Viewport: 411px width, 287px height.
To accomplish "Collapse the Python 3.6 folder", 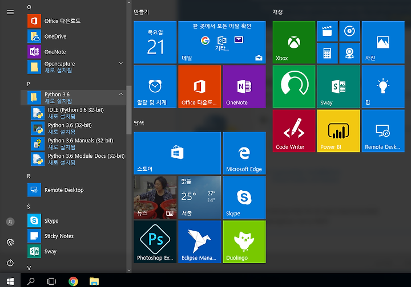I will click(73, 98).
